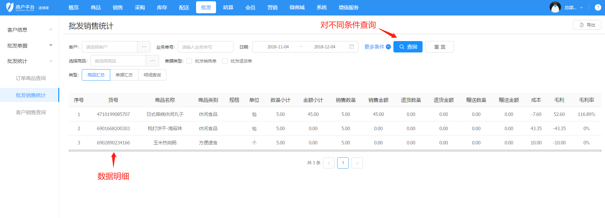Click the help question mark icon
The image size is (605, 218).
pos(598,8)
